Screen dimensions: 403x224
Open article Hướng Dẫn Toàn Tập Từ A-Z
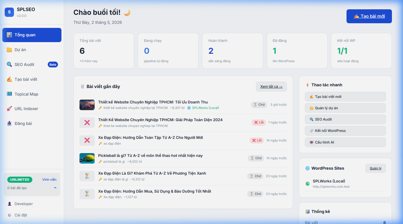pyautogui.click(x=151, y=137)
